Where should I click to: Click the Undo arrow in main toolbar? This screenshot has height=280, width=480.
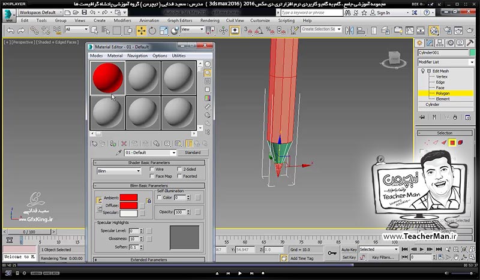10,31
